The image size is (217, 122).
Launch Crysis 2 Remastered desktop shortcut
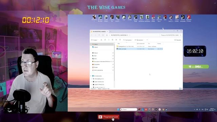point(141,18)
